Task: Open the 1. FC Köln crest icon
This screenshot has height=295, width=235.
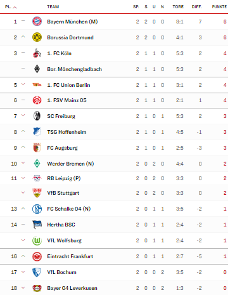Action: [37, 53]
